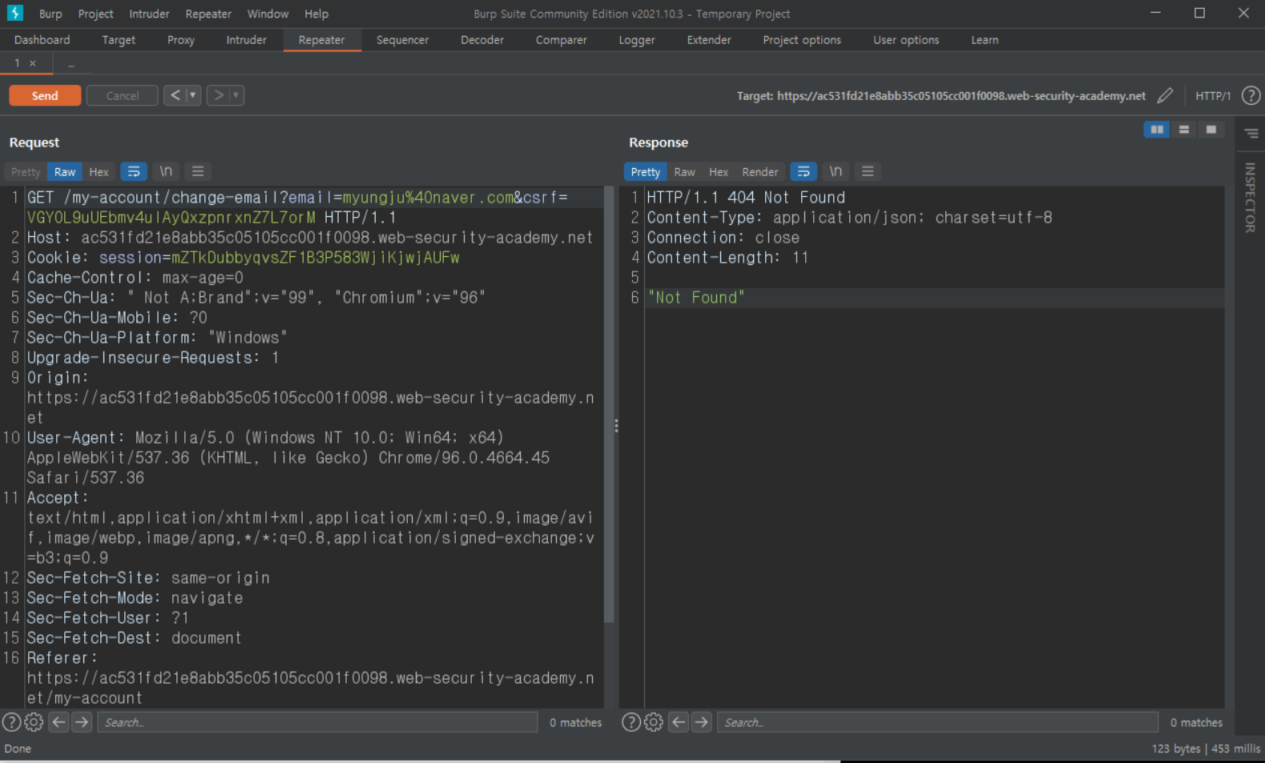The height and width of the screenshot is (763, 1265).
Task: Open the Help menu
Action: (x=316, y=14)
